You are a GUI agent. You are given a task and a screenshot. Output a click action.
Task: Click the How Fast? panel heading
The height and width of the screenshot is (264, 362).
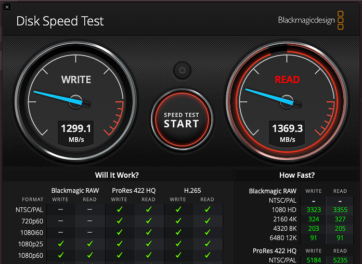(x=297, y=175)
